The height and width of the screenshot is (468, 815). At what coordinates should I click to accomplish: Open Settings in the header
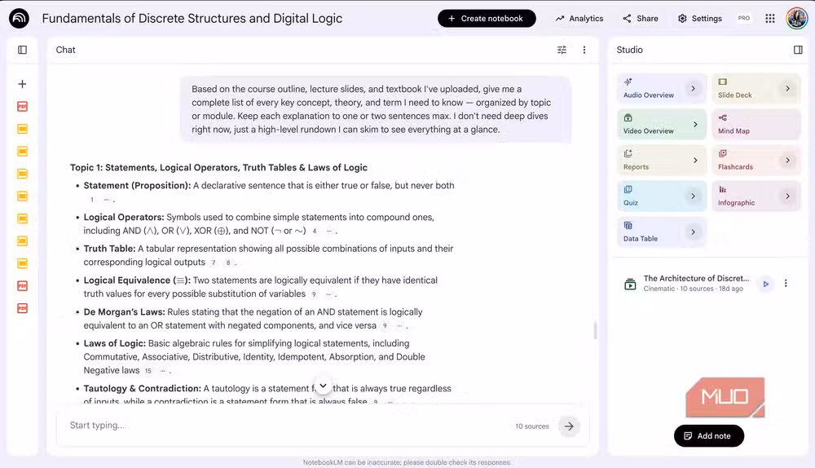pyautogui.click(x=699, y=18)
